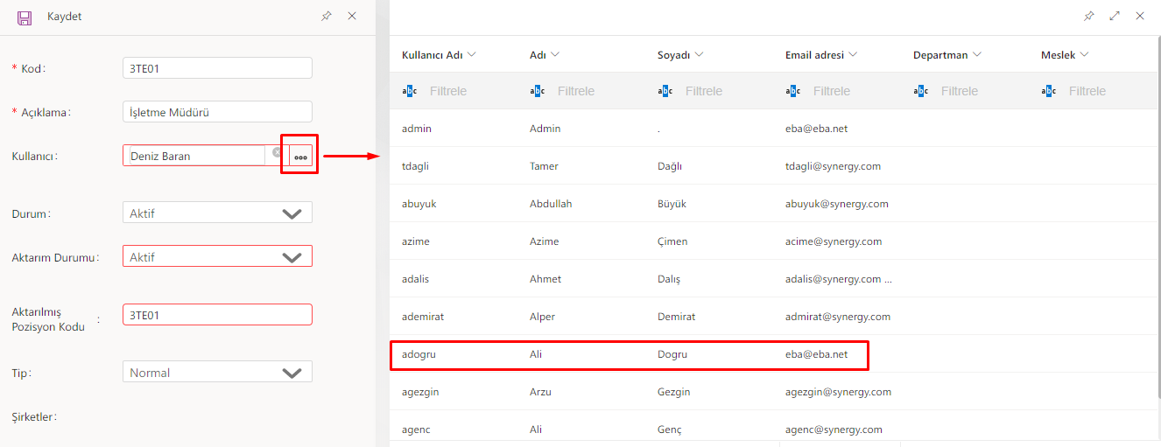Pin the Kaydet form panel
This screenshot has height=447, width=1161.
327,16
